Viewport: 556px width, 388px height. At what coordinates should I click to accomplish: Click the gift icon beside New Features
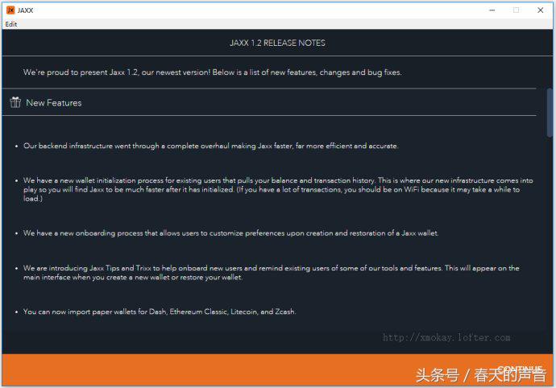pos(15,102)
